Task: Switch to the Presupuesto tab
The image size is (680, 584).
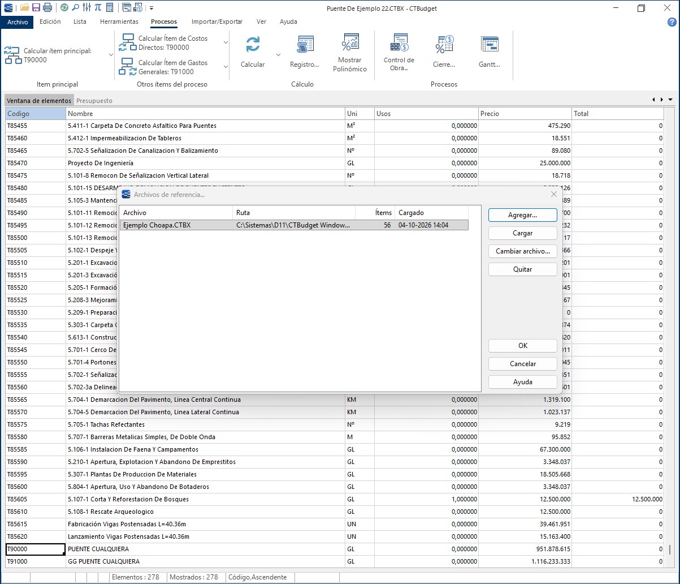Action: (94, 101)
